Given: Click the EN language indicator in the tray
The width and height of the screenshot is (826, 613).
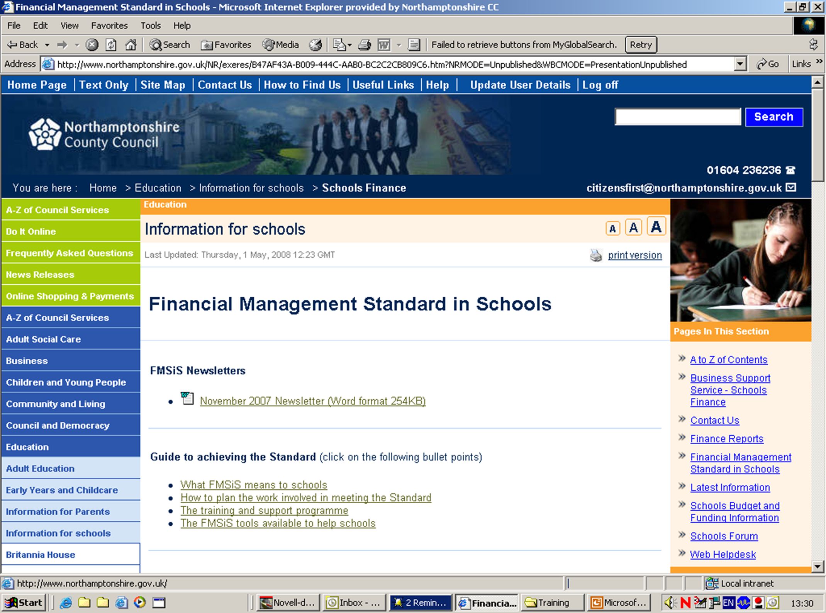Looking at the screenshot, I should tap(728, 603).
